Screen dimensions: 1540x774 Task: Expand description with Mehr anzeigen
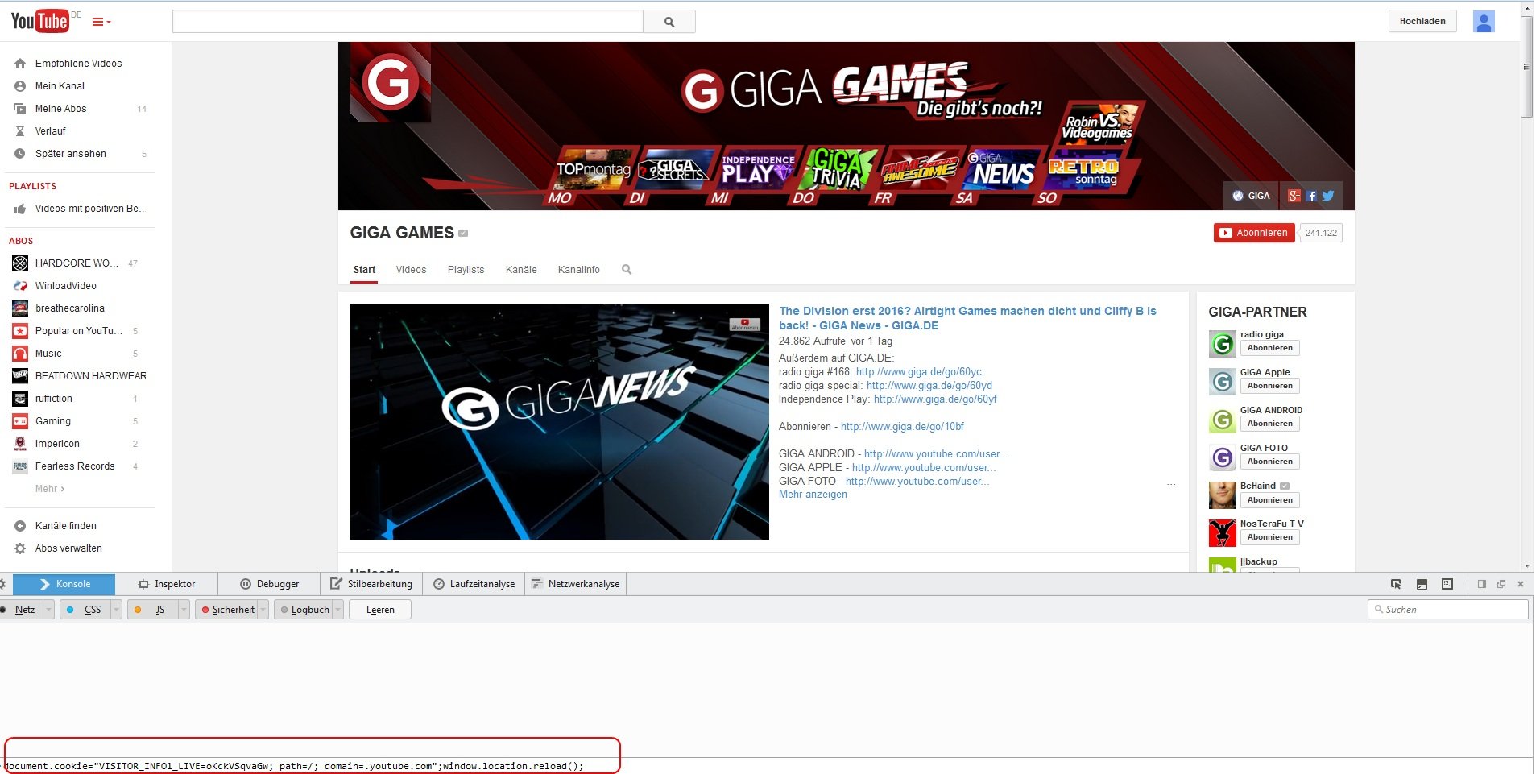coord(813,495)
